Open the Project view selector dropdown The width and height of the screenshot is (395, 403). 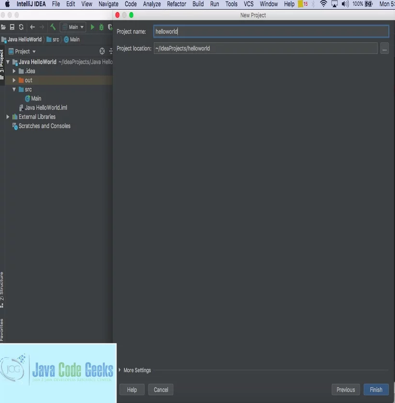tap(22, 52)
